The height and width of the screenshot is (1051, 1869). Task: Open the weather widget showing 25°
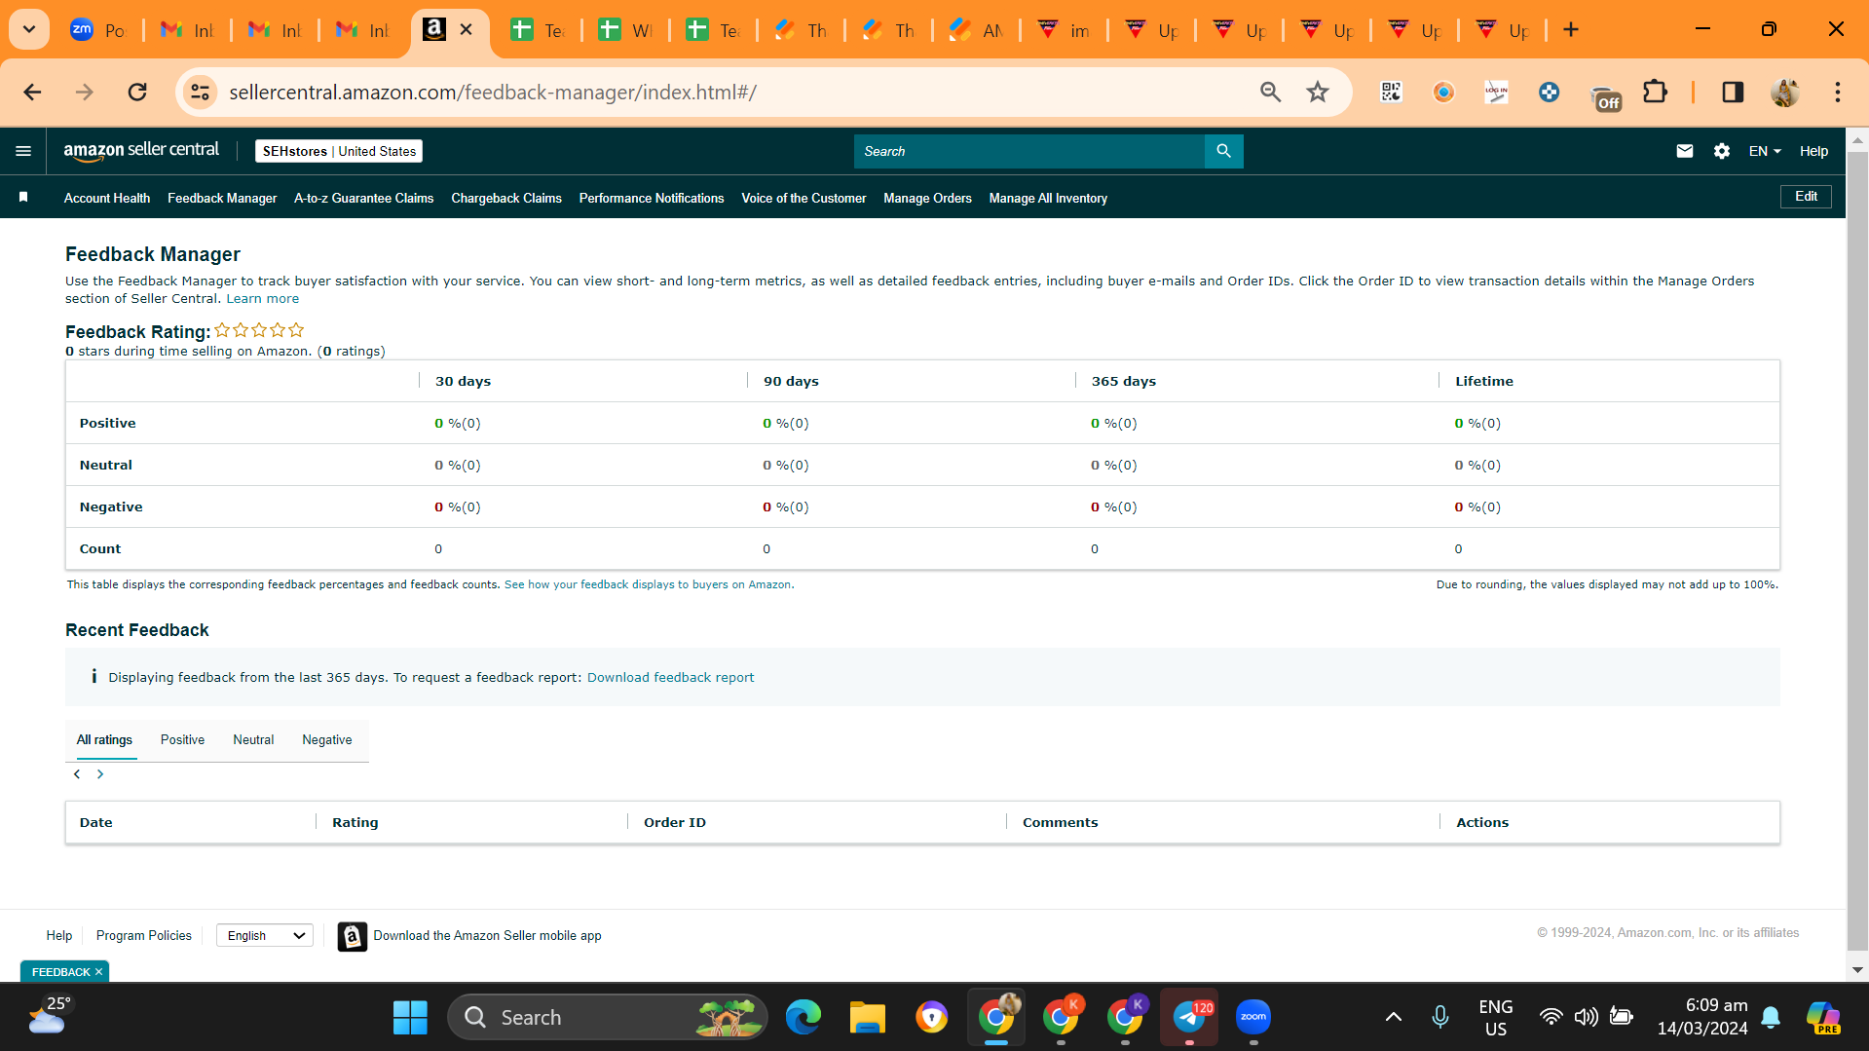[x=49, y=1016]
